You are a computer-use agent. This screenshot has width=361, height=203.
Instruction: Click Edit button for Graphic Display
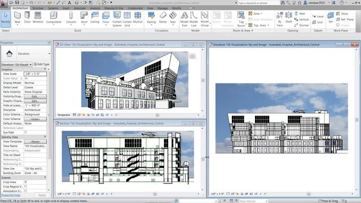pos(35,101)
